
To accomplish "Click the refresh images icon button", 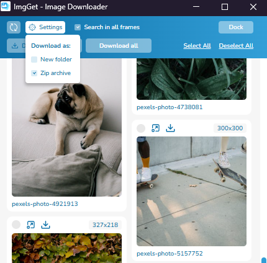I will pos(14,27).
